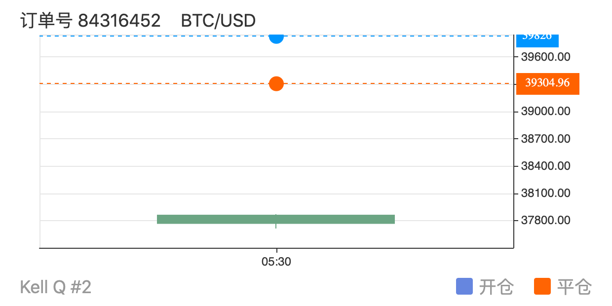Toggle the 平仓 legend orange swatch
The width and height of the screenshot is (612, 306).
[x=542, y=287]
